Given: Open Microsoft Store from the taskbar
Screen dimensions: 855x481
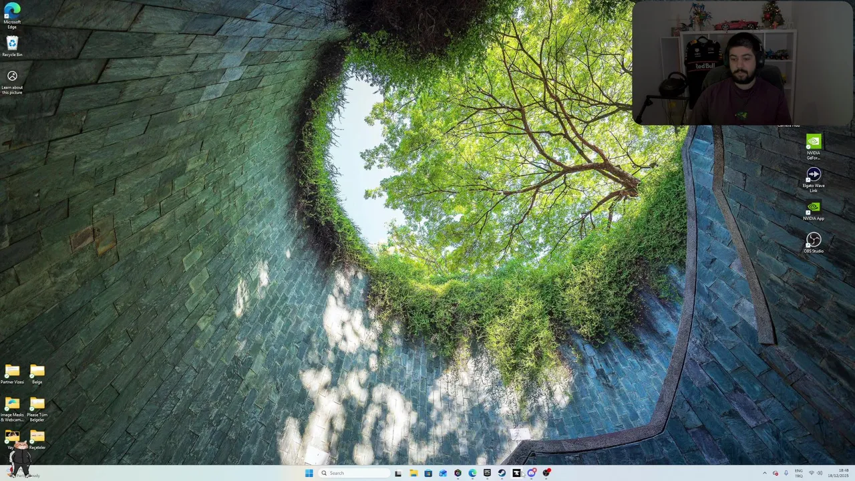Looking at the screenshot, I should pos(428,473).
